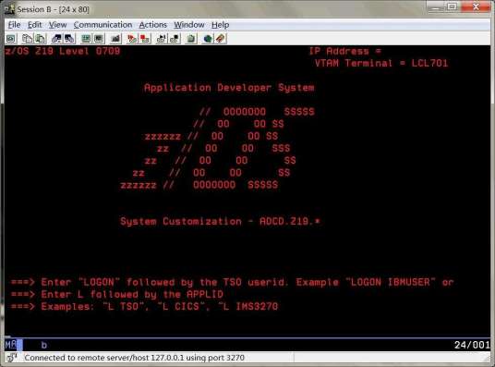Open the Edit menu
Image resolution: width=495 pixels, height=367 pixels.
pyautogui.click(x=34, y=25)
